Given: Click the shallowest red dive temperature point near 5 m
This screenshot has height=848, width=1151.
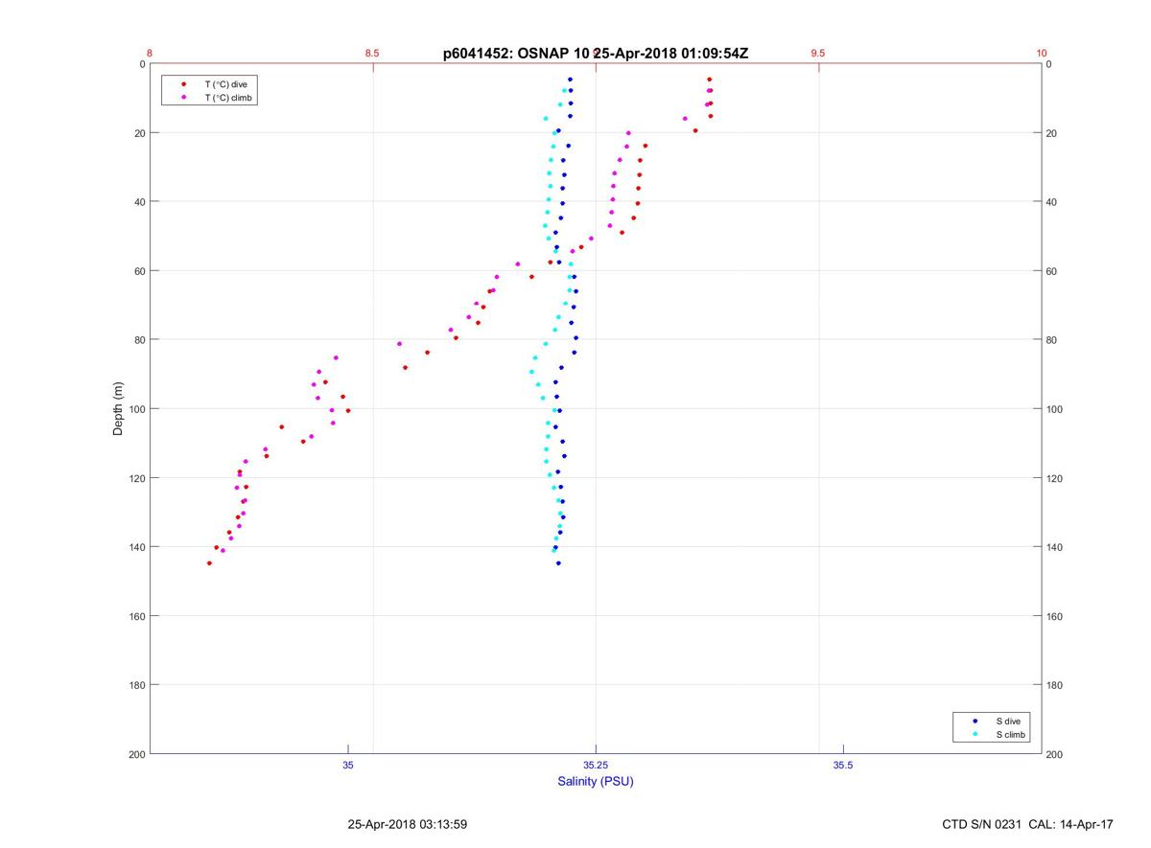Looking at the screenshot, I should click(x=709, y=80).
